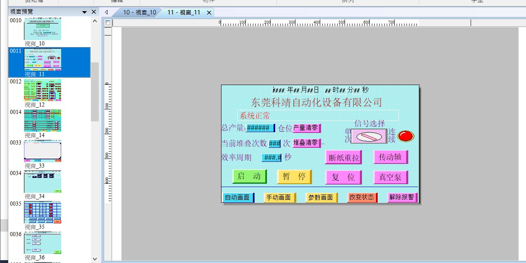Click the green 启动 button
This screenshot has width=526, height=263.
(249, 176)
